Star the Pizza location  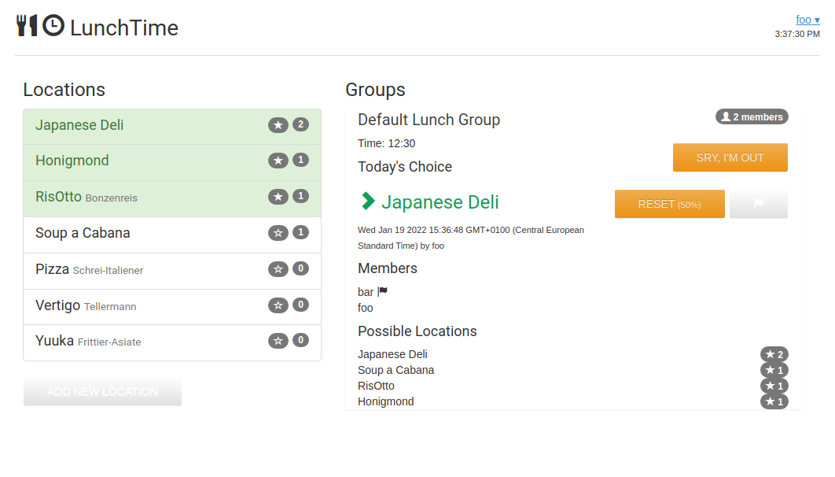tap(278, 269)
